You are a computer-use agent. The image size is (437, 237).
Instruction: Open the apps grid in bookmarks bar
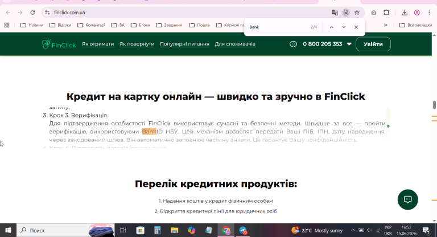(x=7, y=25)
